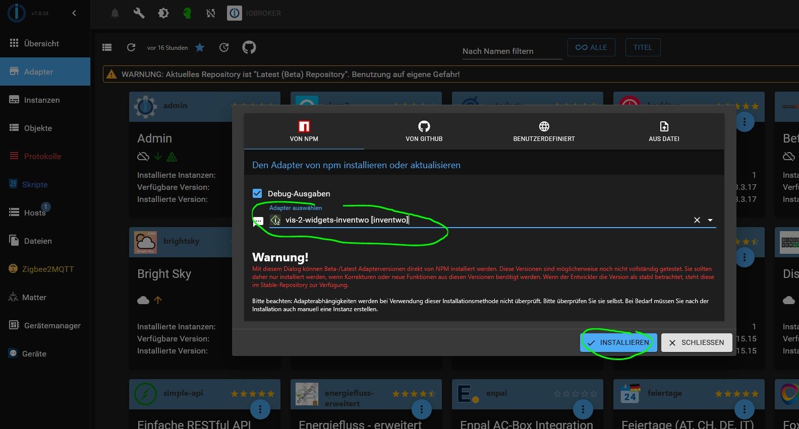Click the TITEL sort button
Viewport: 799px width, 429px height.
(643, 47)
